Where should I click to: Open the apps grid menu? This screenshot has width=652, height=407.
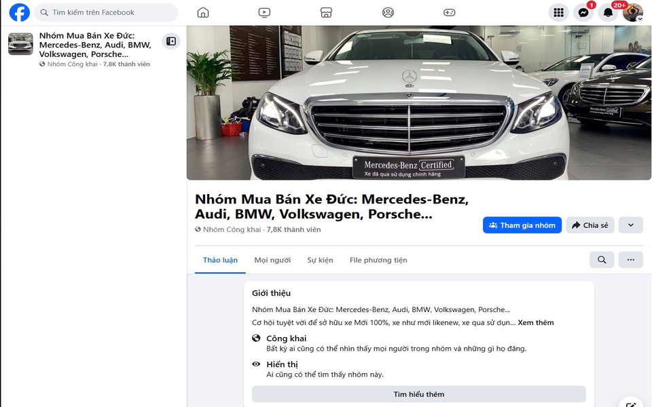point(558,12)
